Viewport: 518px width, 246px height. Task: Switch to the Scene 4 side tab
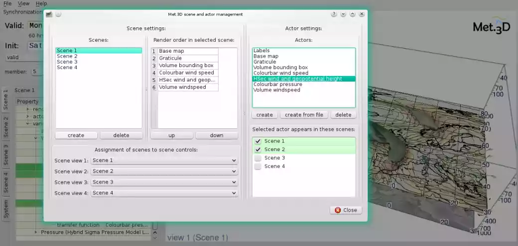[5, 182]
